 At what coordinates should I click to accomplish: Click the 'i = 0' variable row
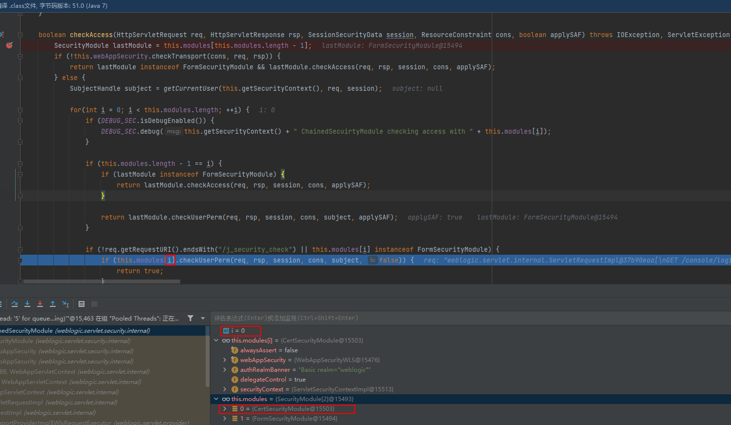[x=471, y=331]
